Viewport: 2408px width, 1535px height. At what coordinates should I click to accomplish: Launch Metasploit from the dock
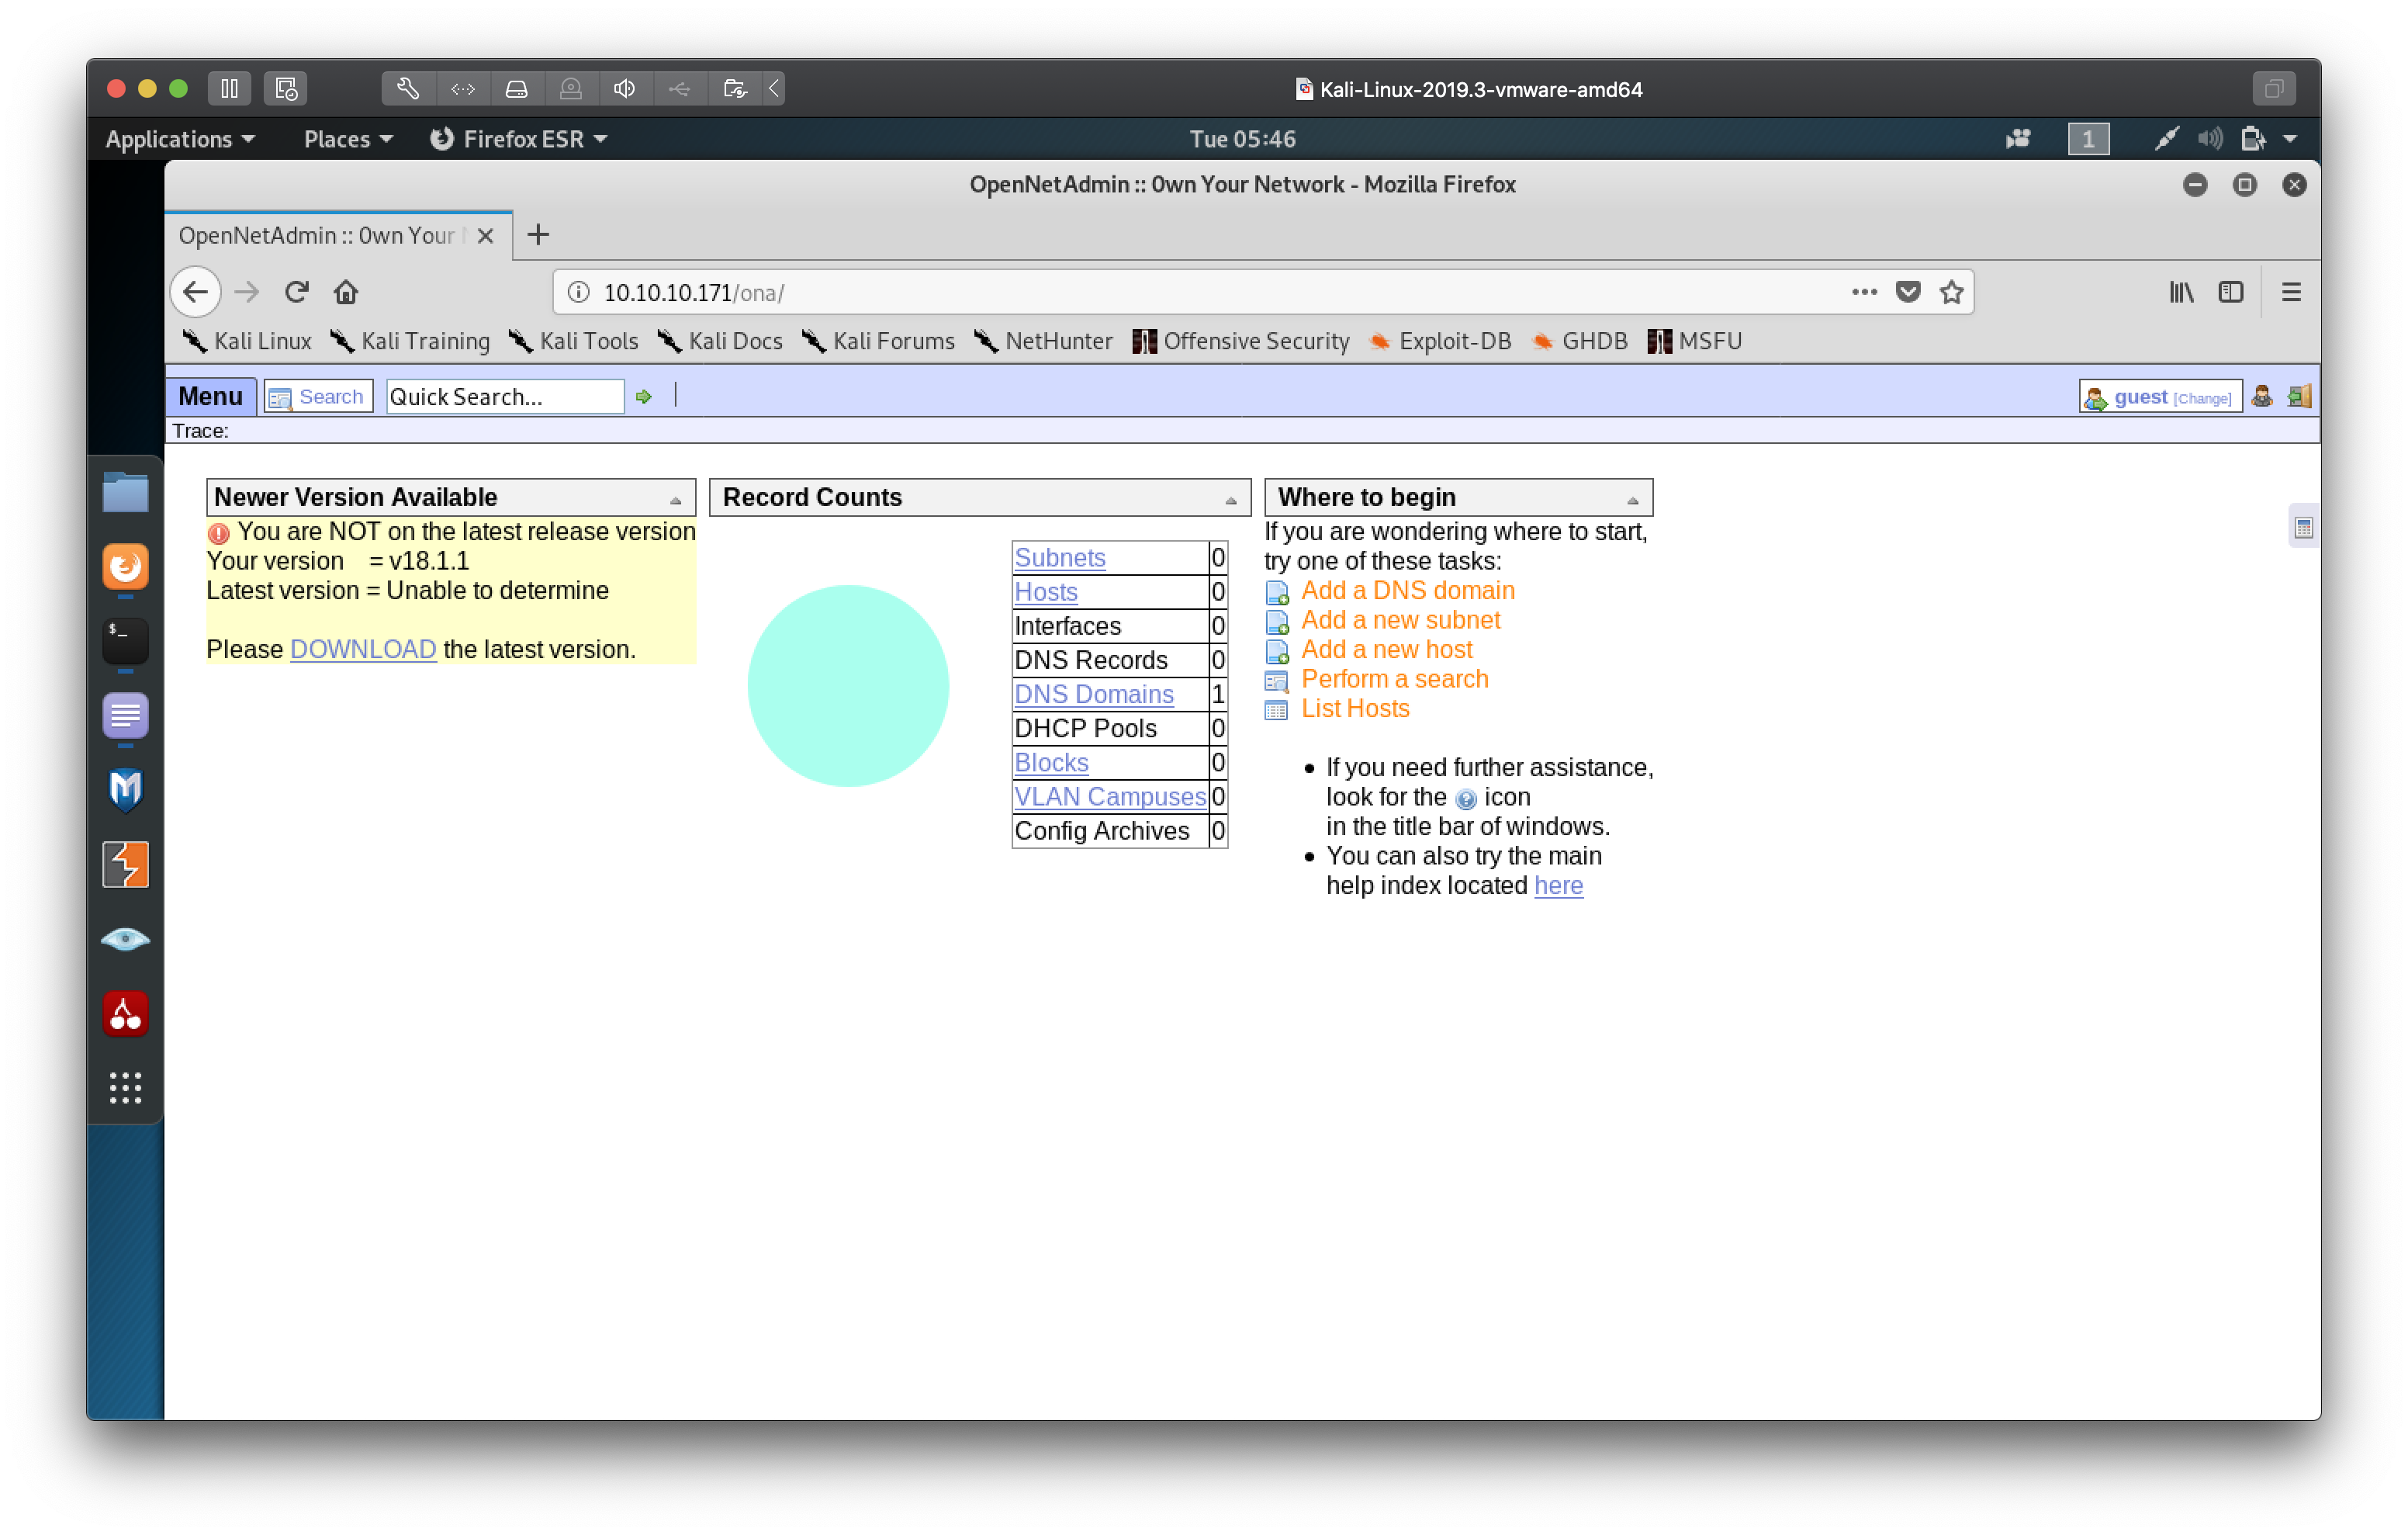click(125, 789)
